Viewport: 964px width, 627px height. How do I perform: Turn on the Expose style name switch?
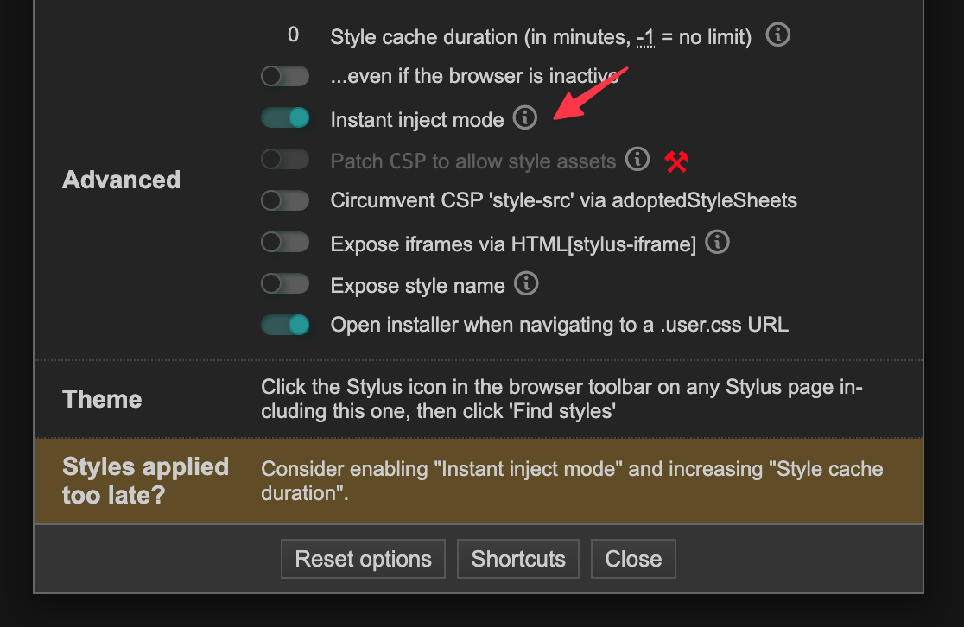tap(285, 283)
